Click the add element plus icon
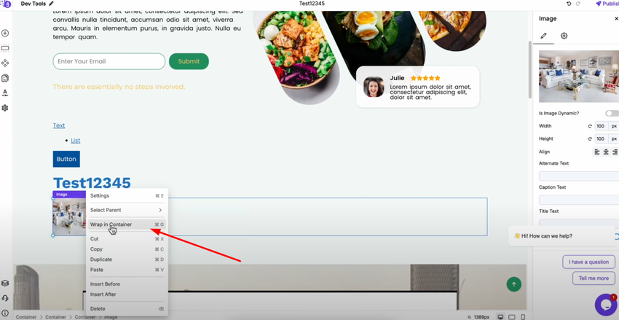This screenshot has height=320, width=619. pyautogui.click(x=5, y=34)
